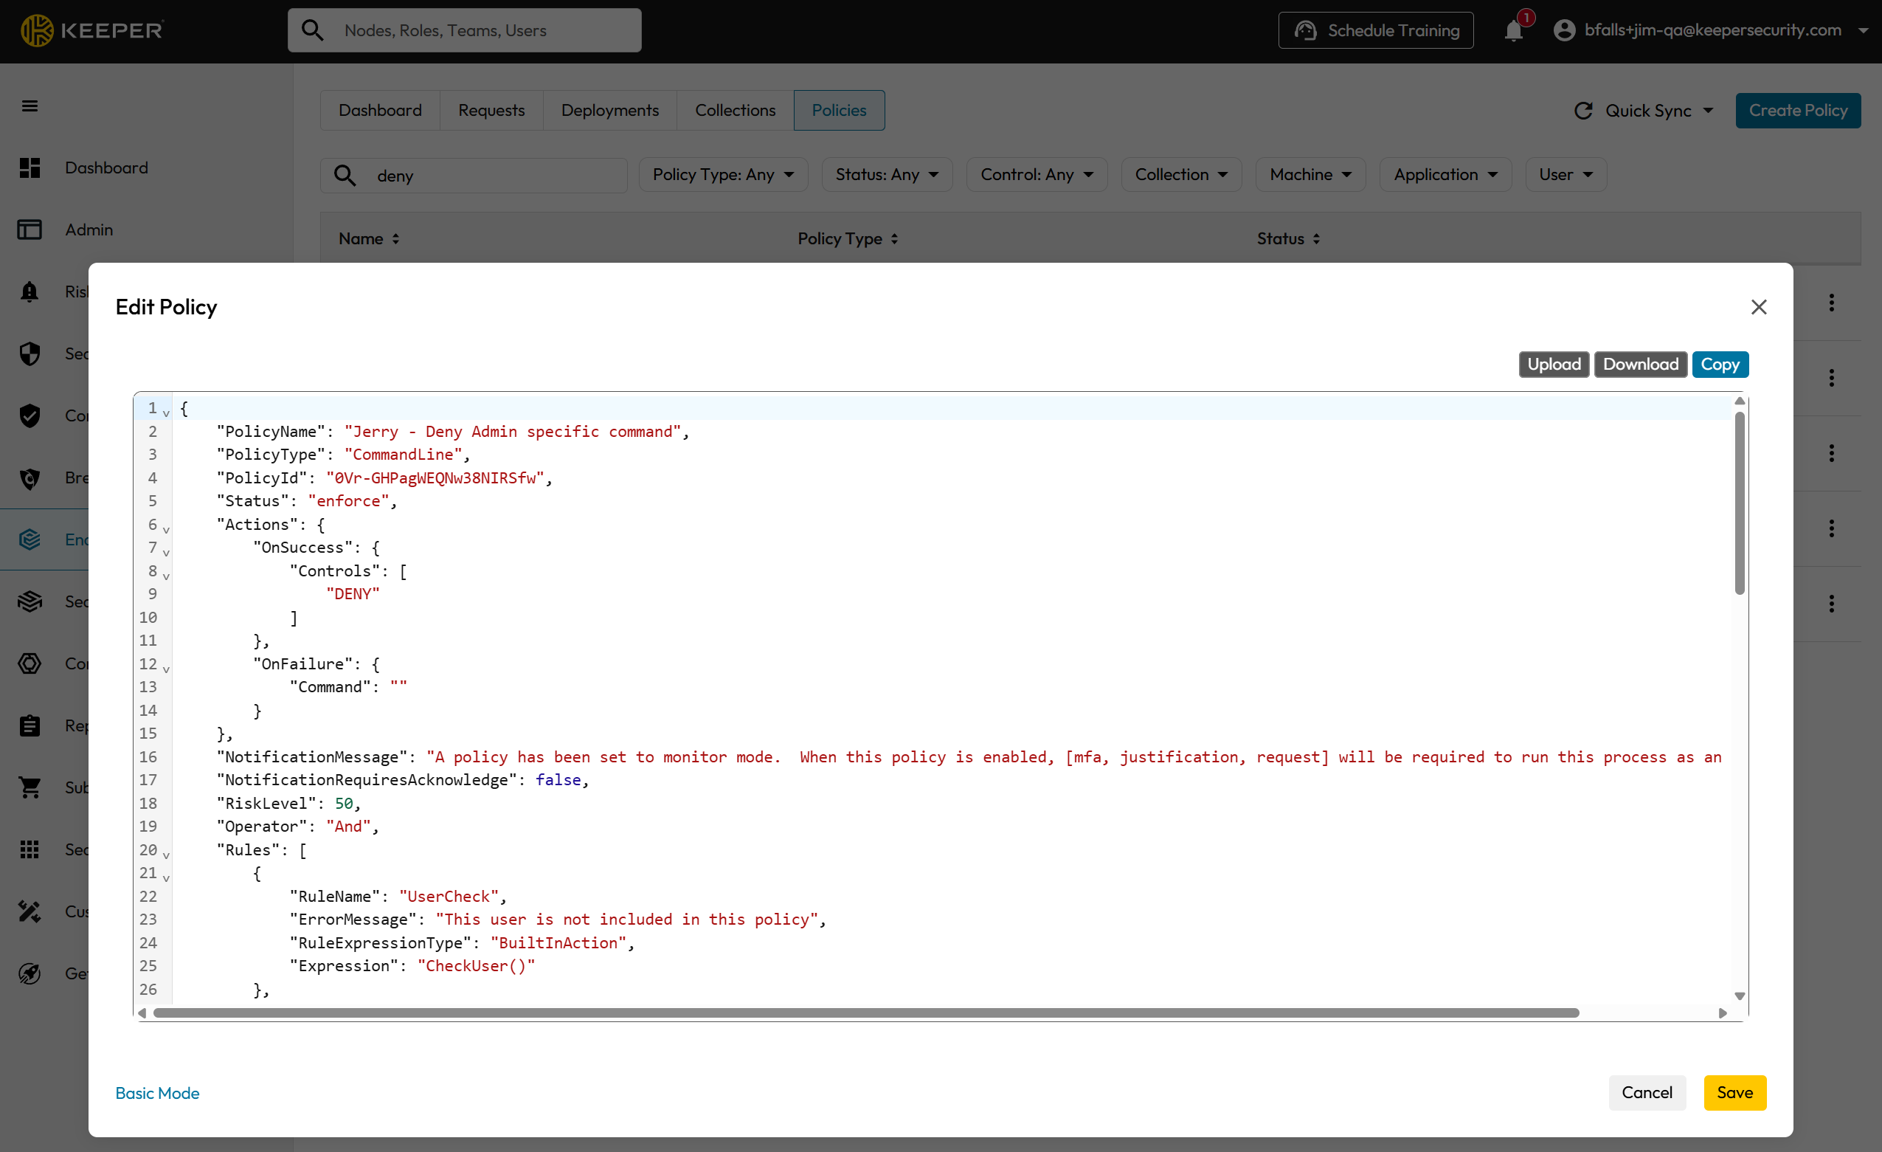Click the hamburger menu icon in sidebar
The height and width of the screenshot is (1152, 1882).
[30, 106]
